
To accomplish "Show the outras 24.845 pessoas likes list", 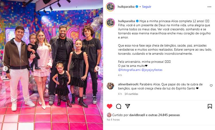I will [164, 115].
